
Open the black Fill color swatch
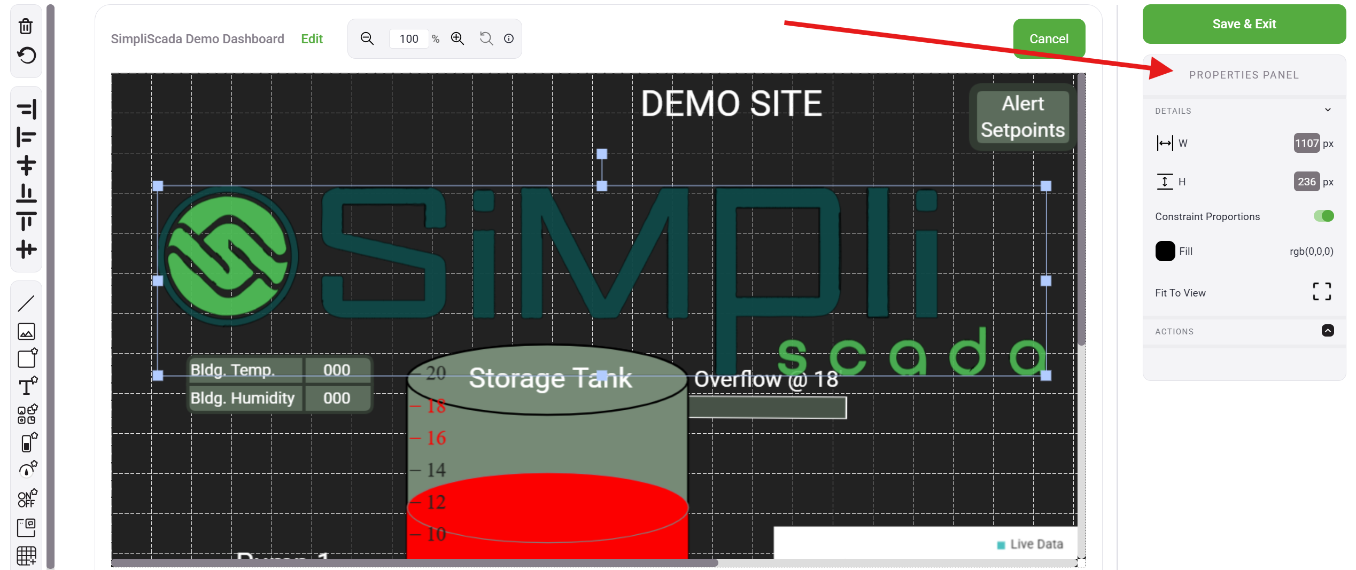point(1165,251)
